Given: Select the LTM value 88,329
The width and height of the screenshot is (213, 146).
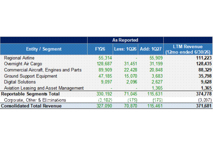Looking at the screenshot, I should click(205, 70).
